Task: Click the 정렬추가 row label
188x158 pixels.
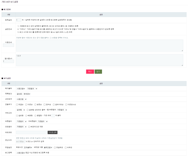Action: pos(8,104)
